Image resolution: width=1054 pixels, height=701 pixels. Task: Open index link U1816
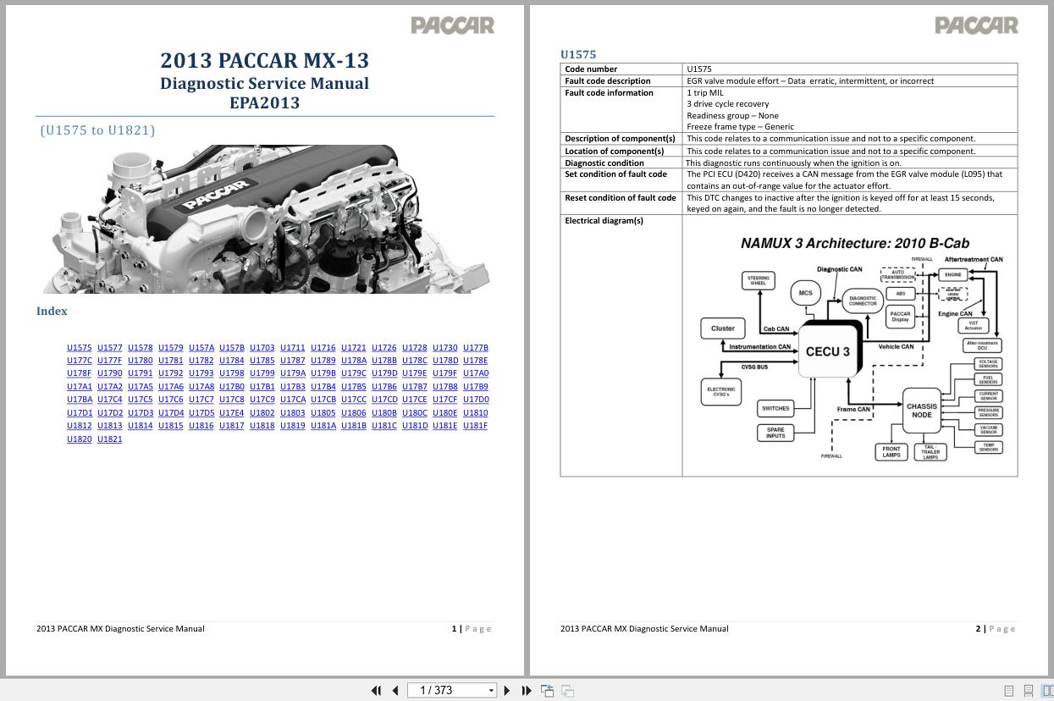tap(201, 425)
